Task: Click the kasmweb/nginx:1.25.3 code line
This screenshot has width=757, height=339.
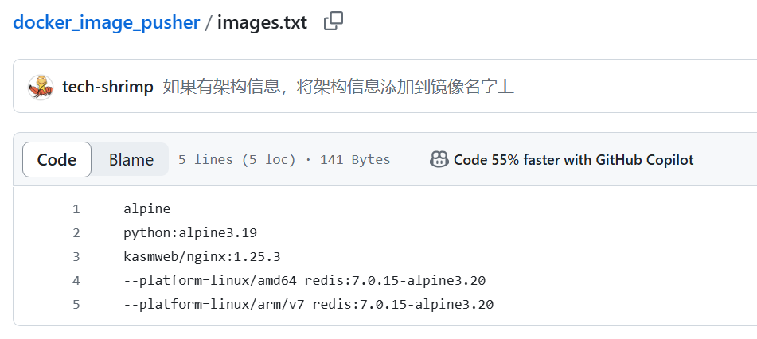Action: pyautogui.click(x=202, y=257)
